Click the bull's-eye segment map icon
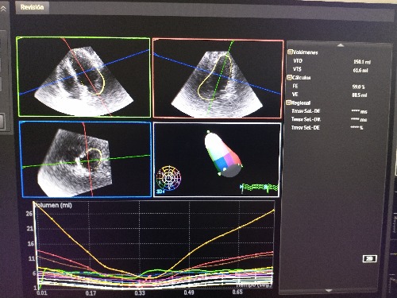Screen dimensions: 397x298 [x=169, y=177]
